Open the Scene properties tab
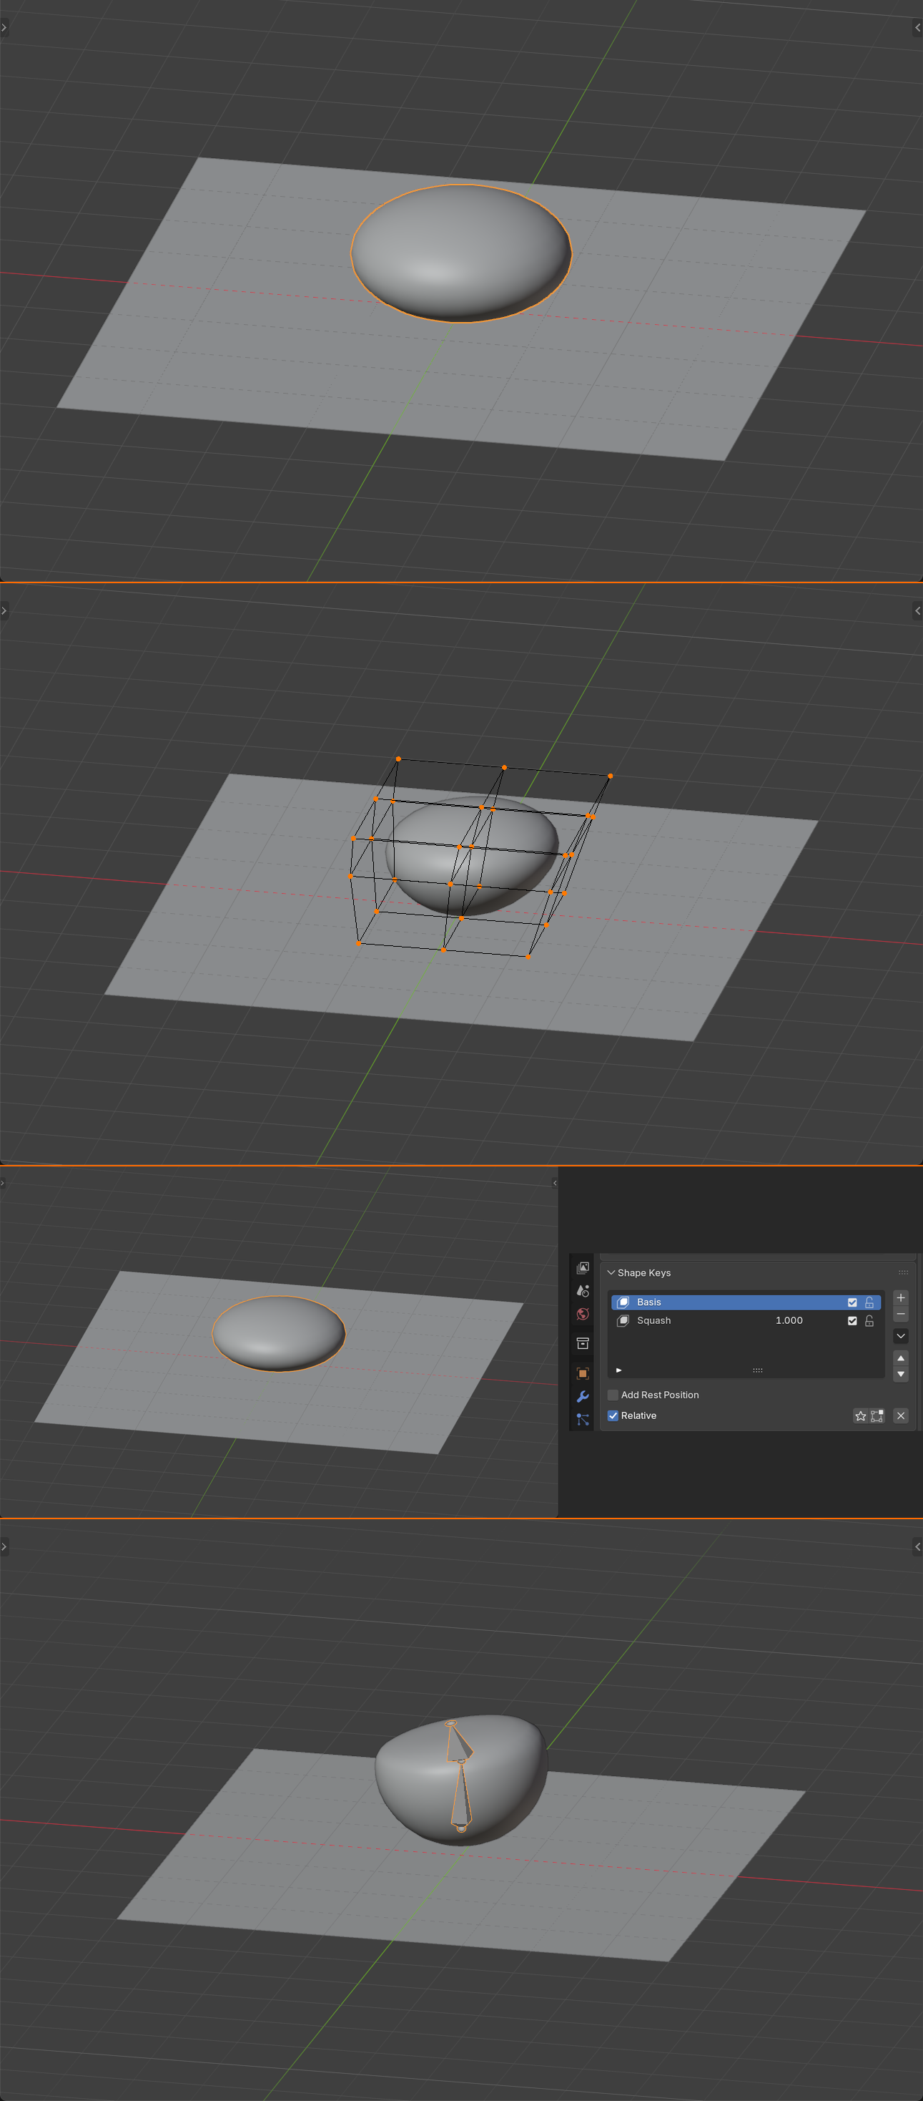The height and width of the screenshot is (2101, 923). (x=583, y=1290)
